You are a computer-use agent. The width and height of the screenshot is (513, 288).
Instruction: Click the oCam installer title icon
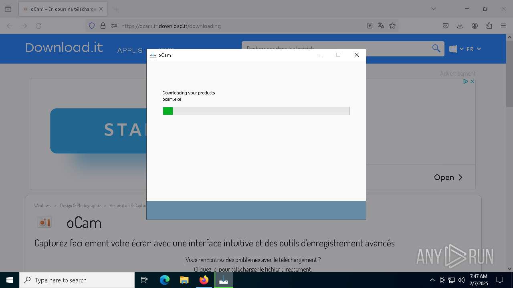(153, 55)
